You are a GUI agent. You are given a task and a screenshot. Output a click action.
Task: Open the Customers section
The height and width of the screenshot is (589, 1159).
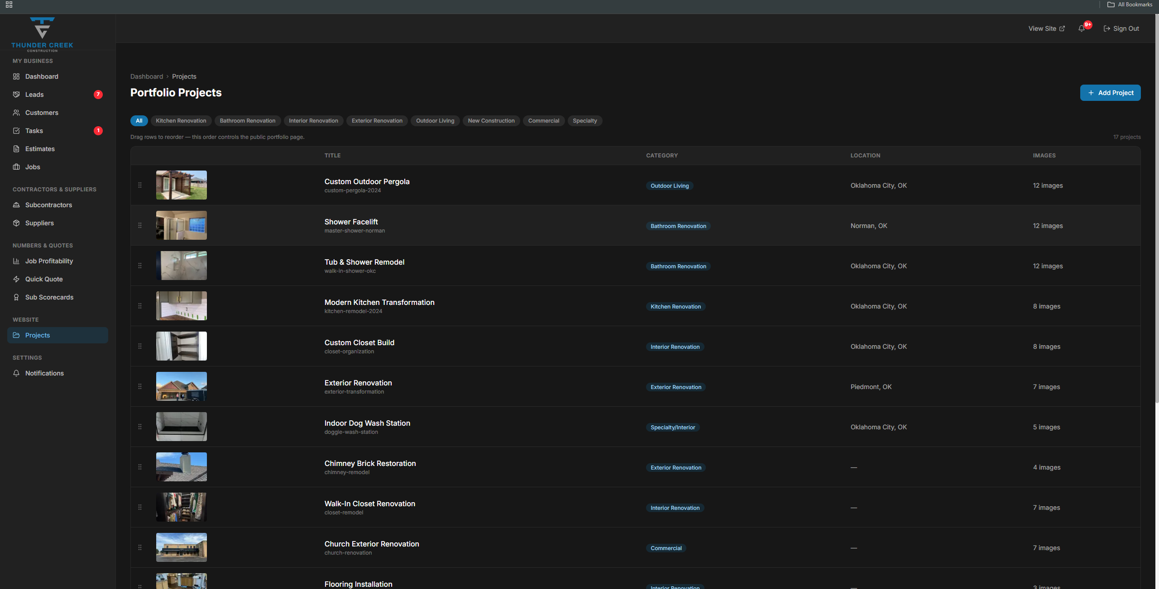coord(42,113)
